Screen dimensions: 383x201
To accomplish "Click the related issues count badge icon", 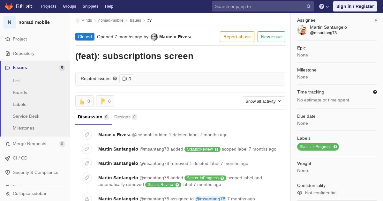I will 124,79.
